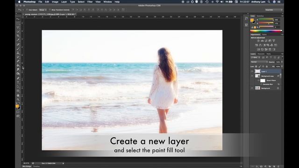The width and height of the screenshot is (299, 168).
Task: Toggle lock all for layer
Action: click(267, 66)
